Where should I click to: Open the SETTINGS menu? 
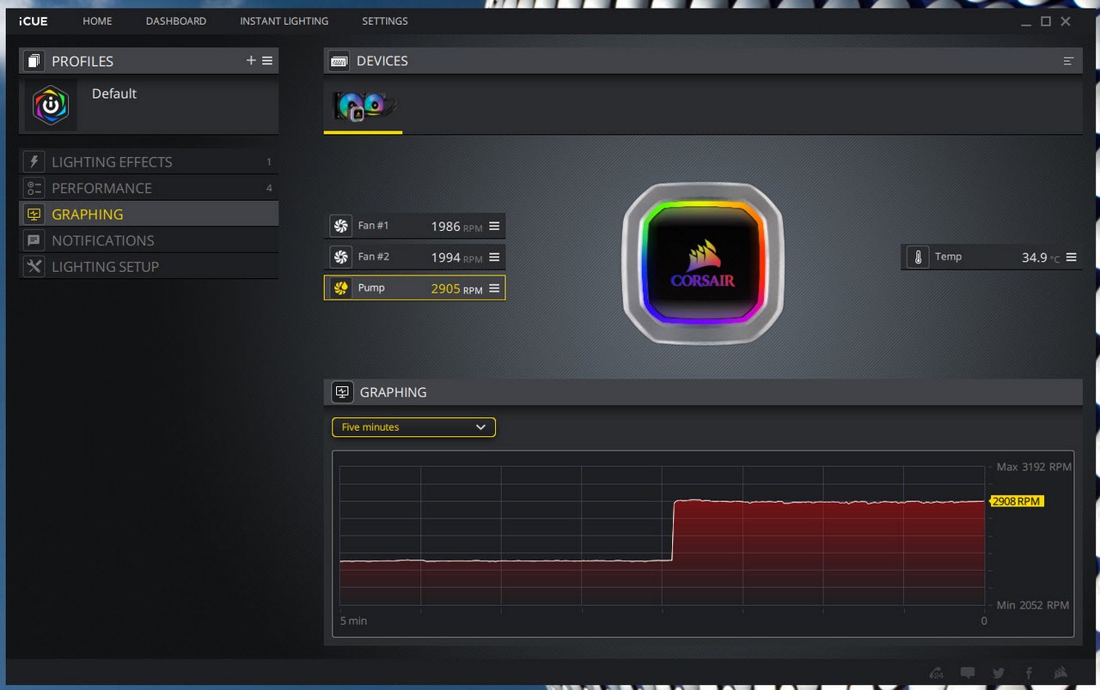[385, 21]
